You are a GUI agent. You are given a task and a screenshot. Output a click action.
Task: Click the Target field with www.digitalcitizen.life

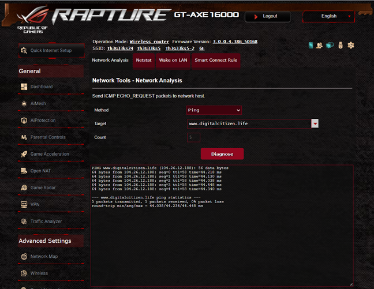(249, 123)
